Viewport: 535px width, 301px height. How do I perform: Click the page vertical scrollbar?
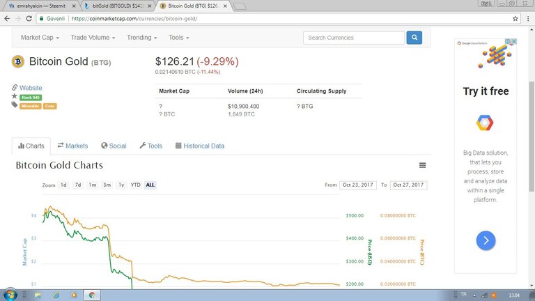pyautogui.click(x=532, y=137)
